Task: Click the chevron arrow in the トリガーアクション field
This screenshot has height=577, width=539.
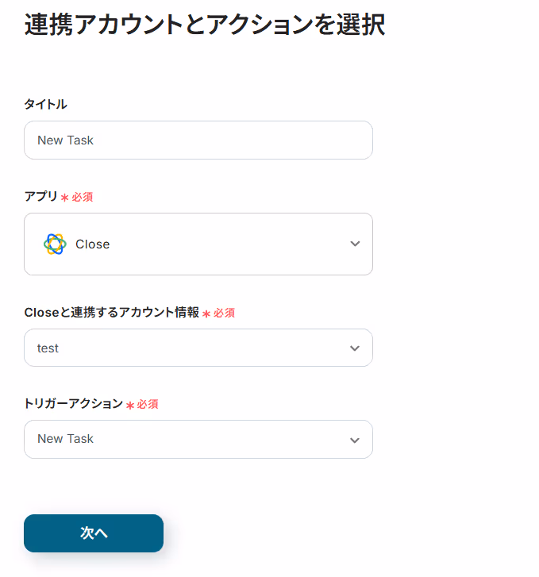Action: (355, 440)
